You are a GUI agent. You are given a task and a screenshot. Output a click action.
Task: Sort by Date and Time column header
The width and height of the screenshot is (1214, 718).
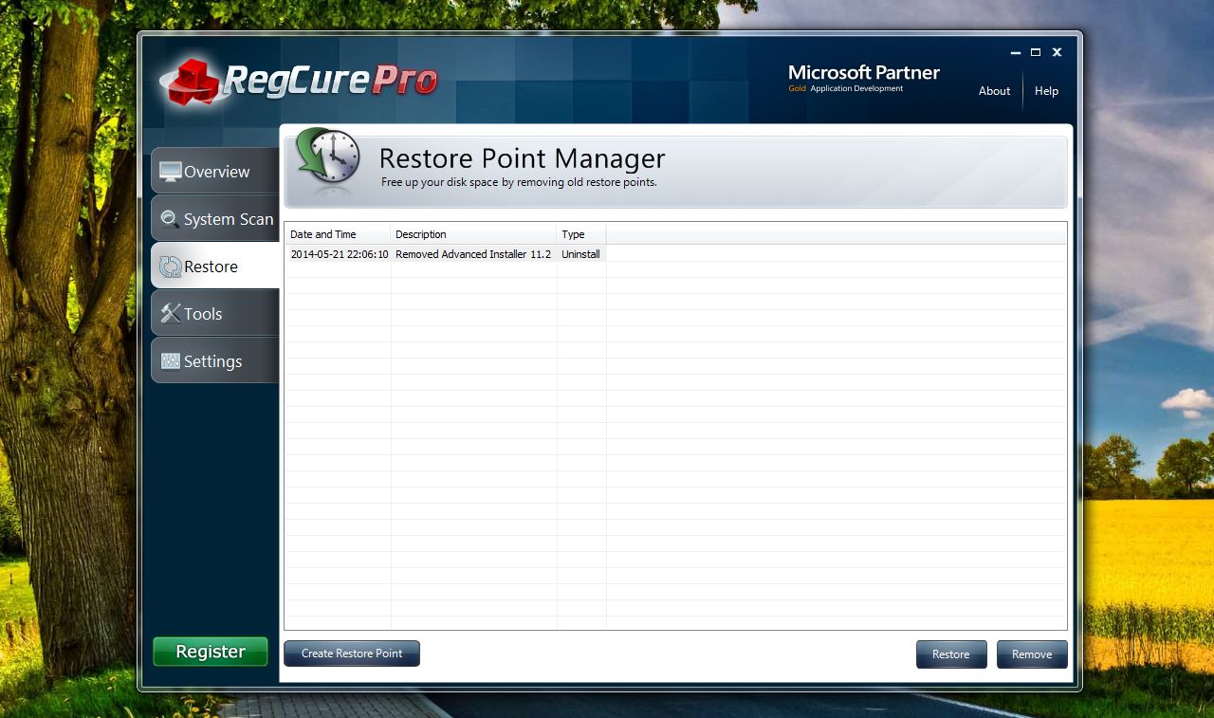point(338,234)
